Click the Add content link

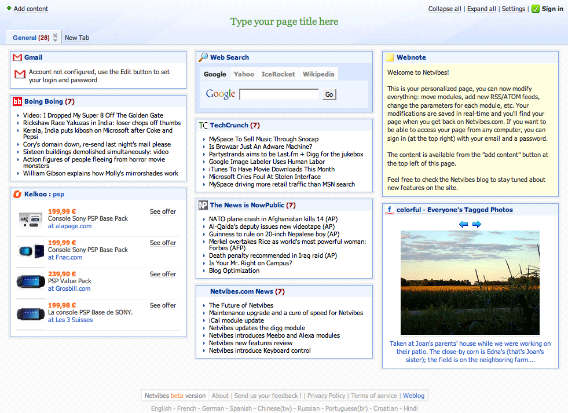pos(31,9)
